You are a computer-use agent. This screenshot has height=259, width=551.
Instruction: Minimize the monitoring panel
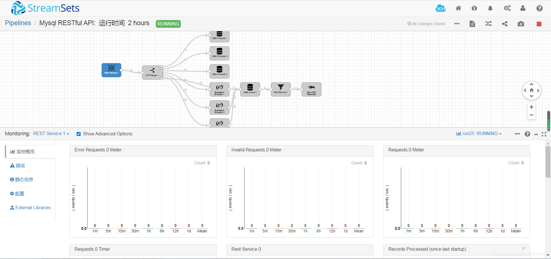[x=536, y=134]
